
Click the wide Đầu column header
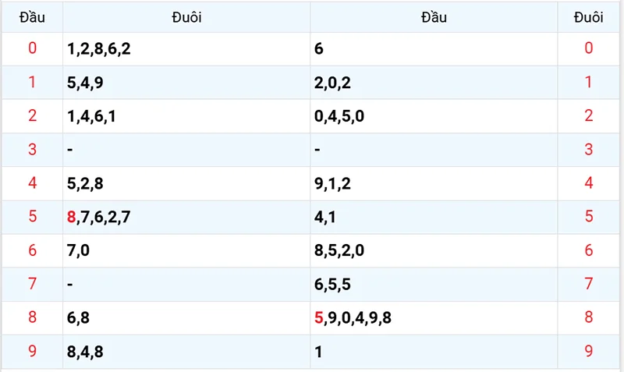pos(434,17)
